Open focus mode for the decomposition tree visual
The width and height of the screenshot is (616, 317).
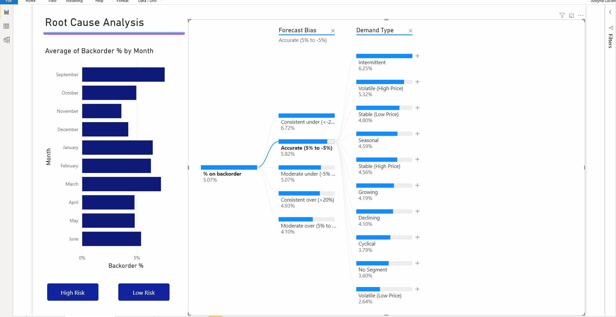[571, 15]
